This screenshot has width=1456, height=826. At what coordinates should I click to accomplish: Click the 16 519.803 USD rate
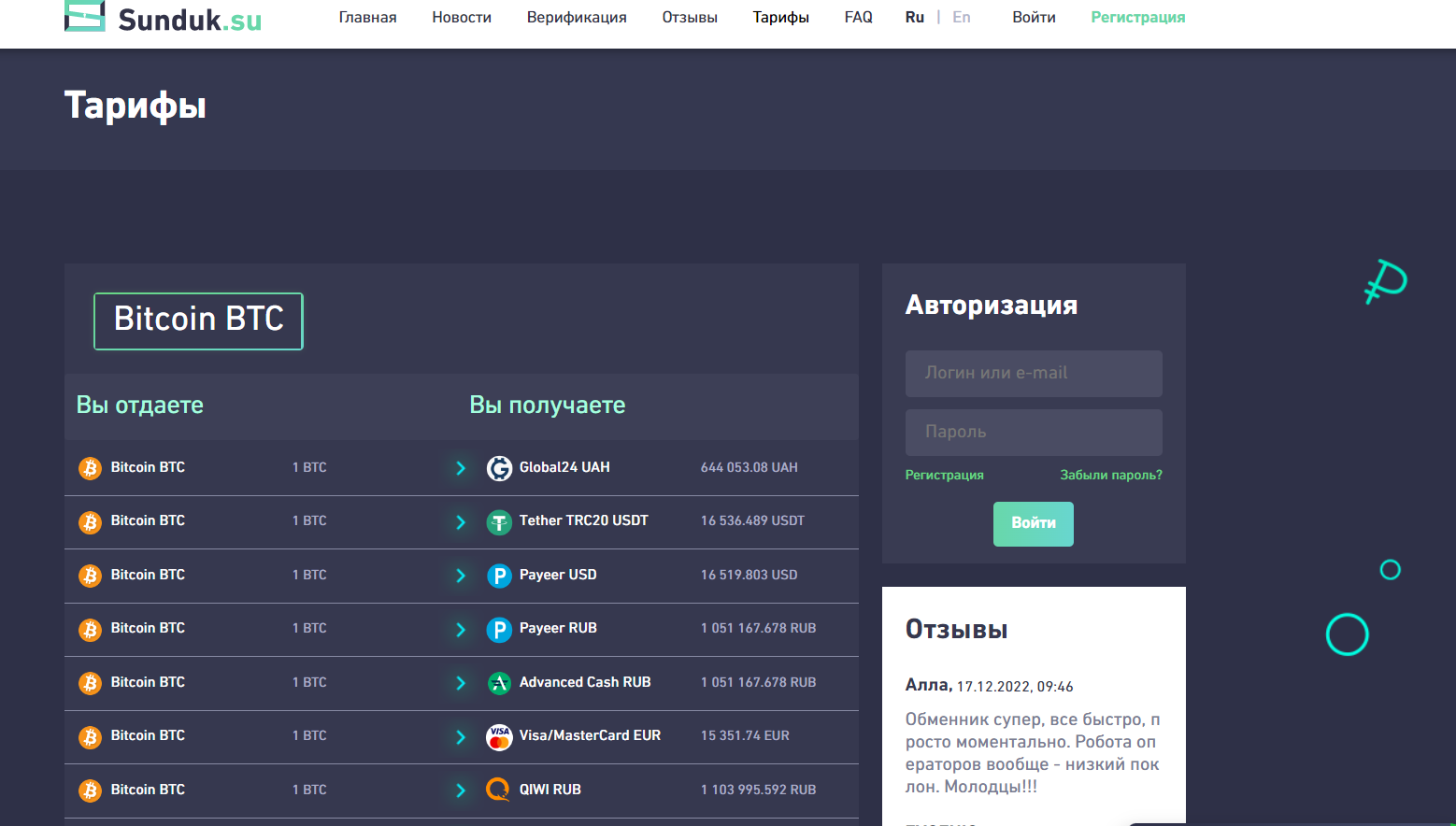click(749, 575)
